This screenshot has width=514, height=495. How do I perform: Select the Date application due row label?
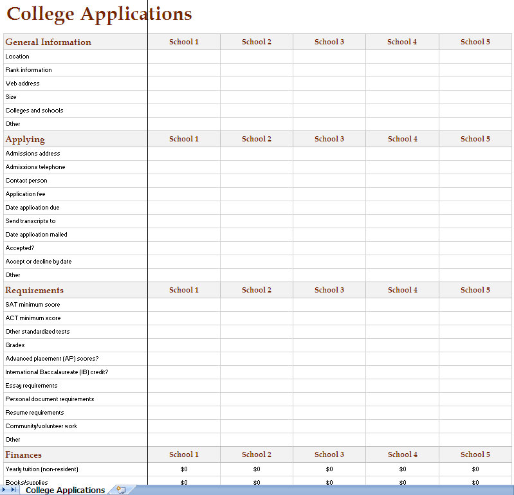pos(32,208)
